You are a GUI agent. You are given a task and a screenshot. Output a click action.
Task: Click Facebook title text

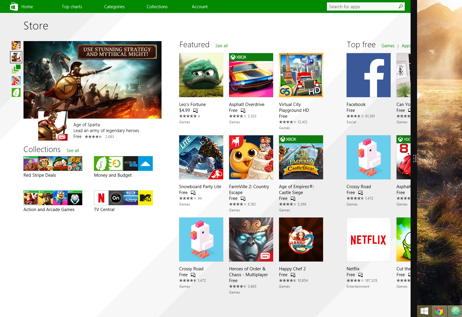(x=356, y=104)
